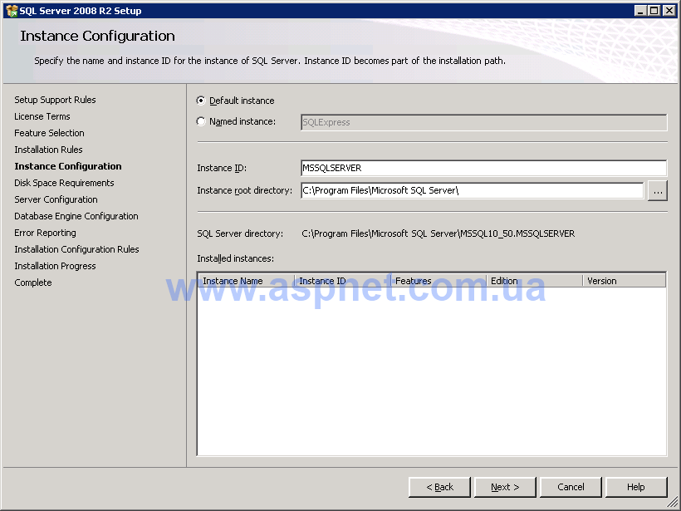Click the Complete step
This screenshot has width=681, height=511.
coord(33,283)
